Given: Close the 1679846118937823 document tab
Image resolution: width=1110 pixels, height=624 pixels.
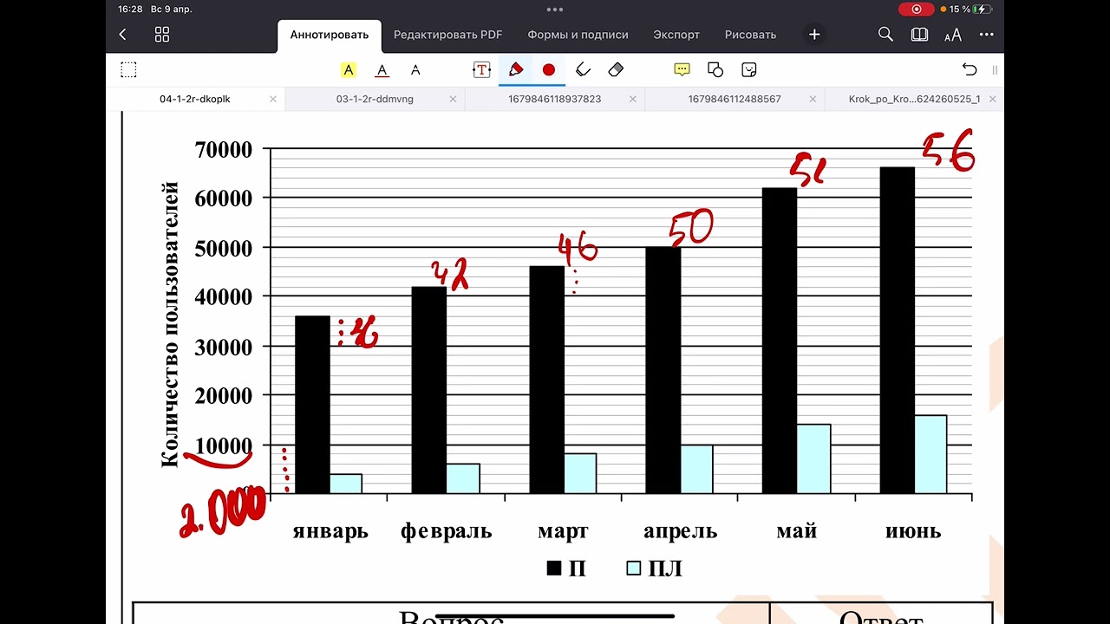Looking at the screenshot, I should [x=633, y=100].
